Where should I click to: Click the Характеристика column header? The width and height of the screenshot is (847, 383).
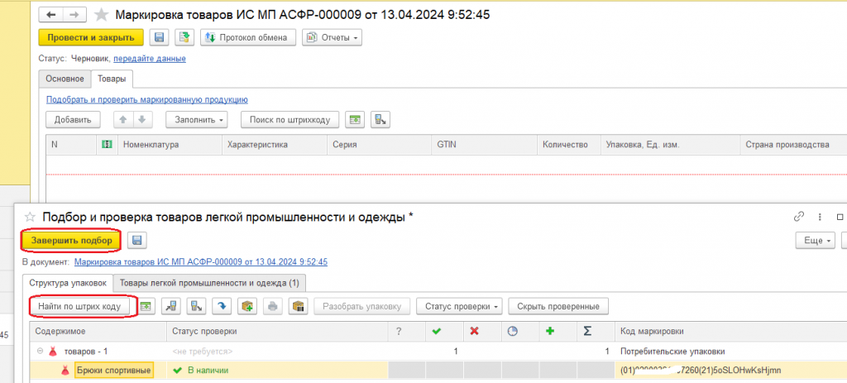[275, 145]
